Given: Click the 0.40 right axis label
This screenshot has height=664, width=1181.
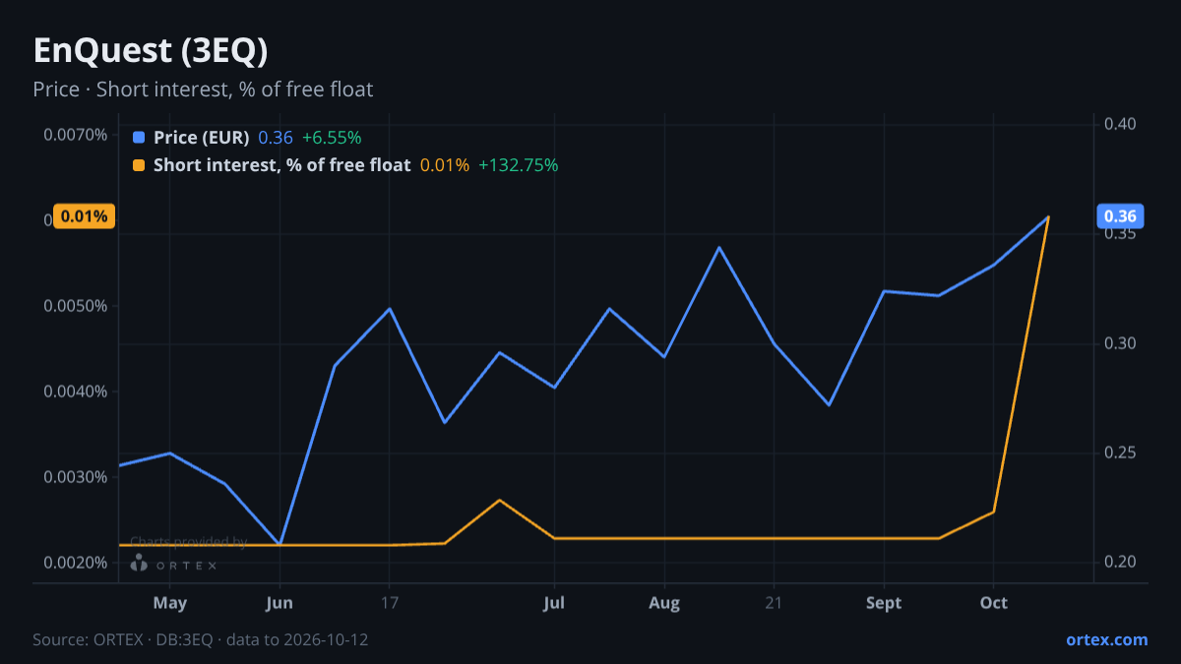Looking at the screenshot, I should tap(1121, 124).
